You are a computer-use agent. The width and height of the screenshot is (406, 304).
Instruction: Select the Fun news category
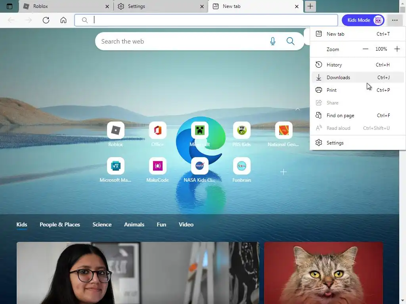(161, 224)
